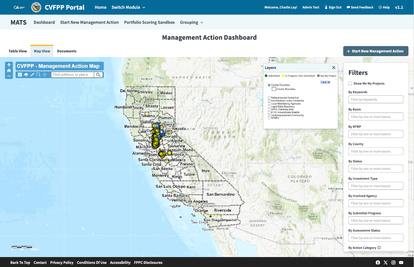
Task: Click the map search magnifier button
Action: coord(98,75)
